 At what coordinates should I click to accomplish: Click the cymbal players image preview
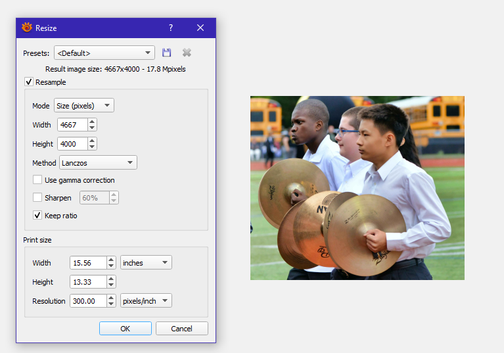tap(357, 188)
